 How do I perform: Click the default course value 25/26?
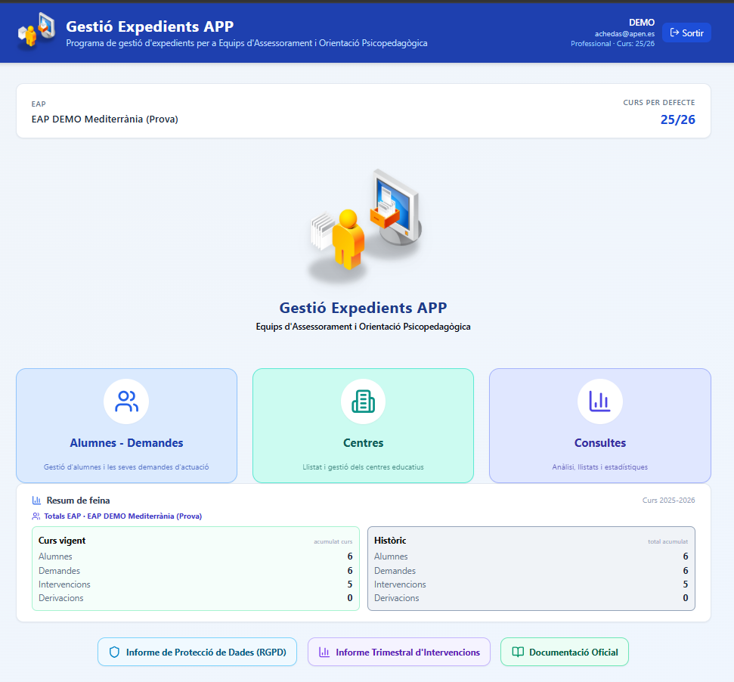pos(678,119)
